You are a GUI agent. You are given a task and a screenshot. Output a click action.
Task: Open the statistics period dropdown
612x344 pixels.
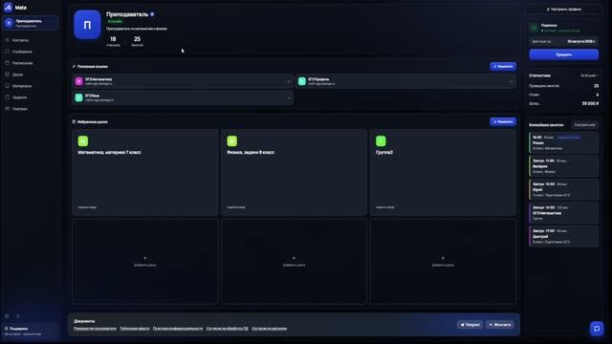click(589, 75)
